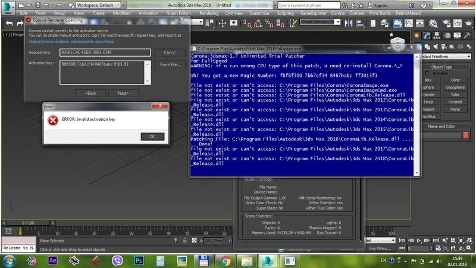
Task: Click the 0 / 100 time slider handle
Action: pyautogui.click(x=28, y=223)
